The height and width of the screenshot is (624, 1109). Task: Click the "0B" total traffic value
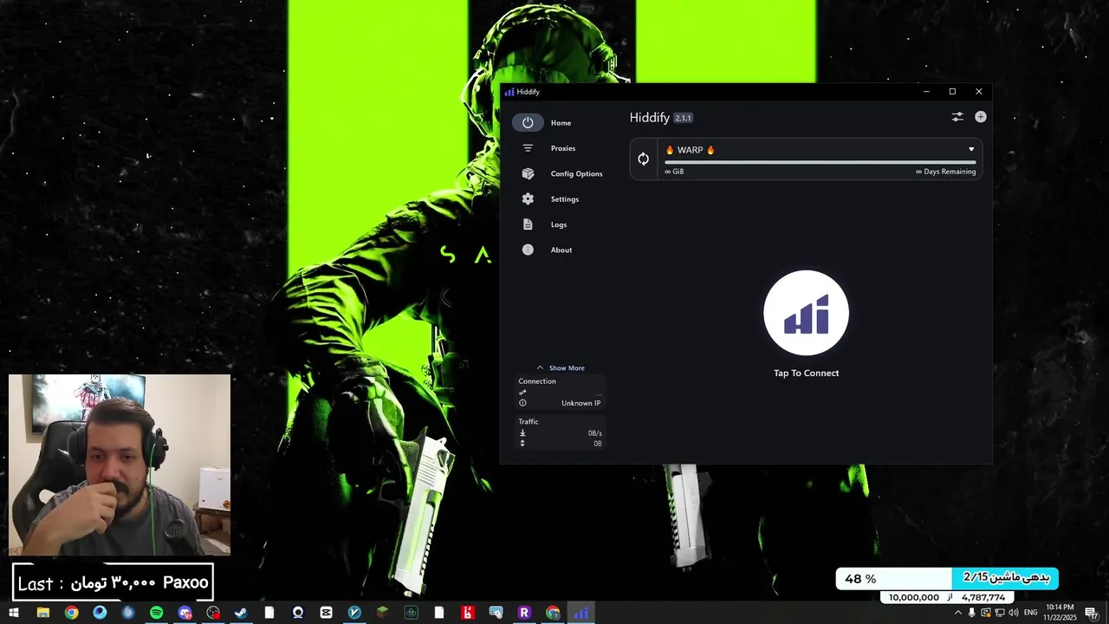[x=598, y=444]
